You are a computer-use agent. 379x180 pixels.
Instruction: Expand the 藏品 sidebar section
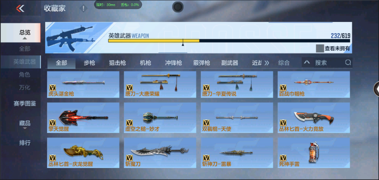point(25,124)
